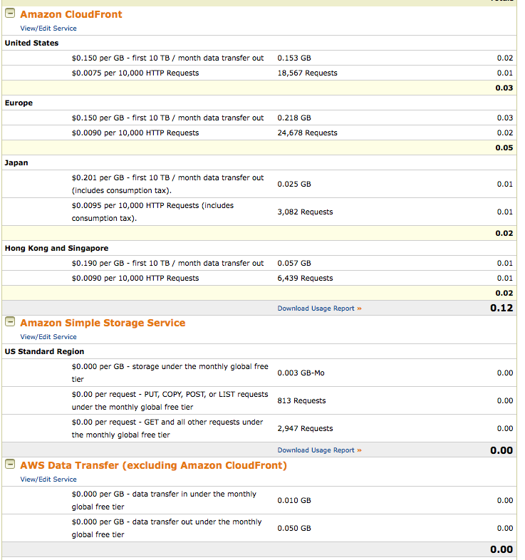
Task: Download Usage Report for Simple Storage Service
Action: (319, 450)
